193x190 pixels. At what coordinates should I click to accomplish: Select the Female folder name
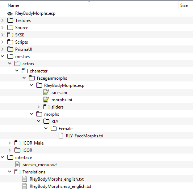point(66,129)
